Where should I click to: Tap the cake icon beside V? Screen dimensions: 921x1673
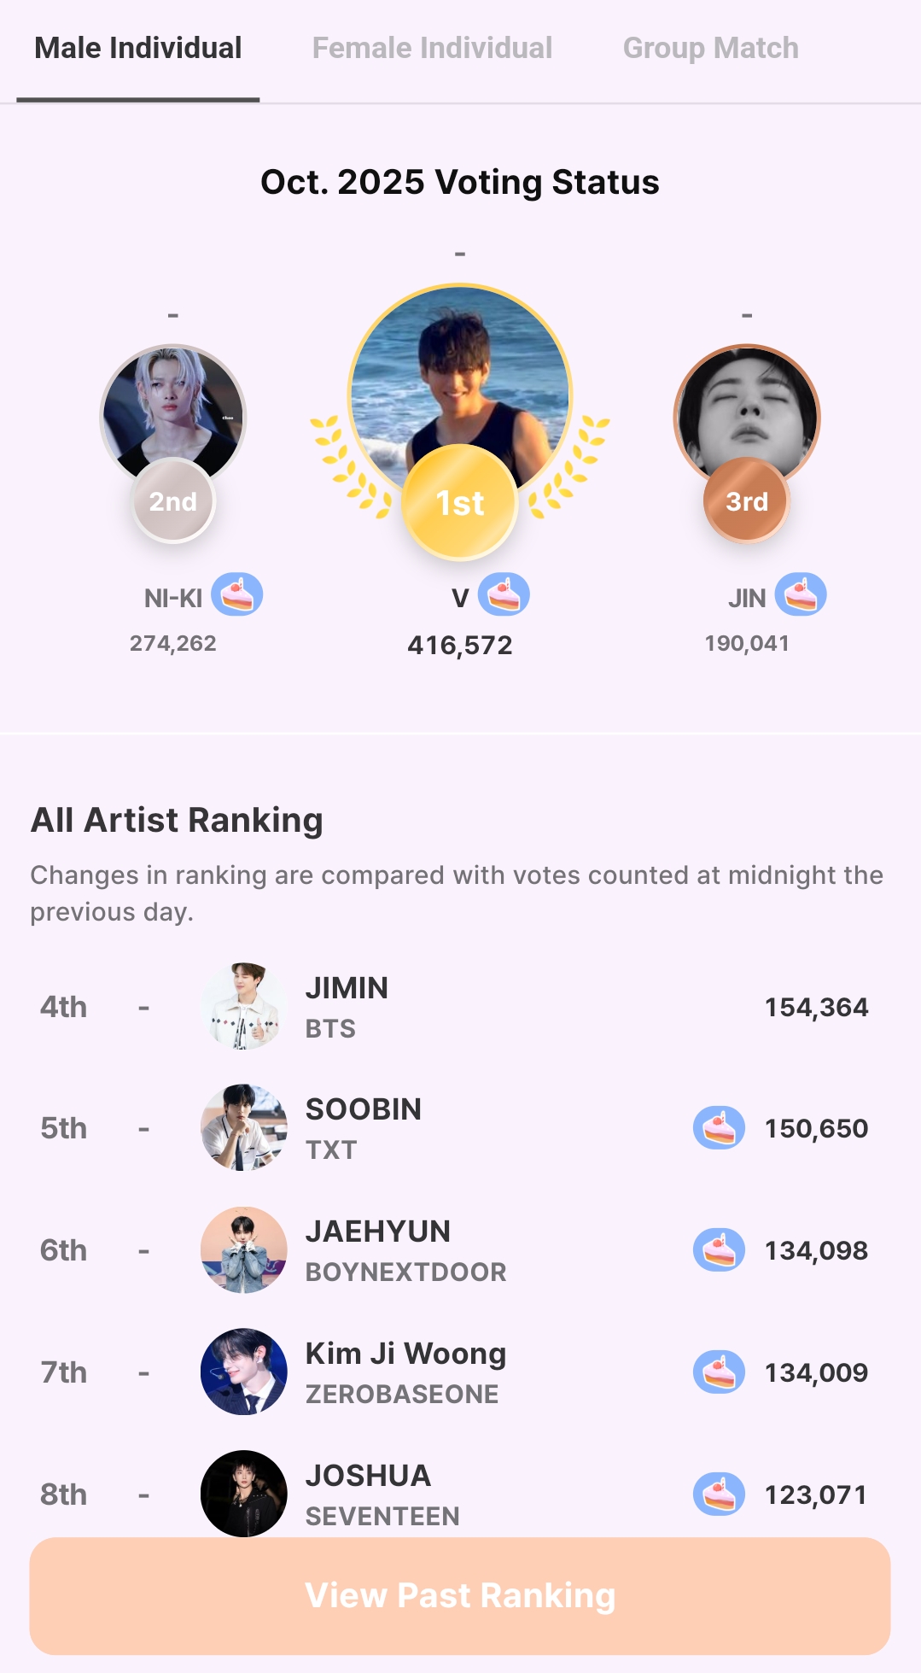pos(504,595)
